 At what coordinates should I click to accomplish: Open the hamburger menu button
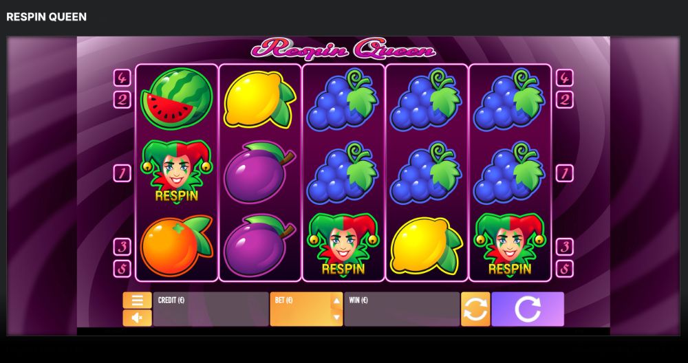click(x=138, y=300)
